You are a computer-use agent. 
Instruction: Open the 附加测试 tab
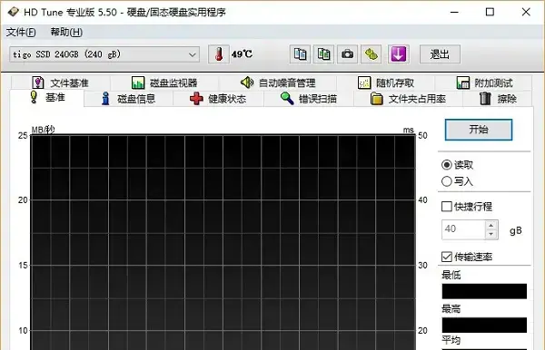tap(484, 83)
